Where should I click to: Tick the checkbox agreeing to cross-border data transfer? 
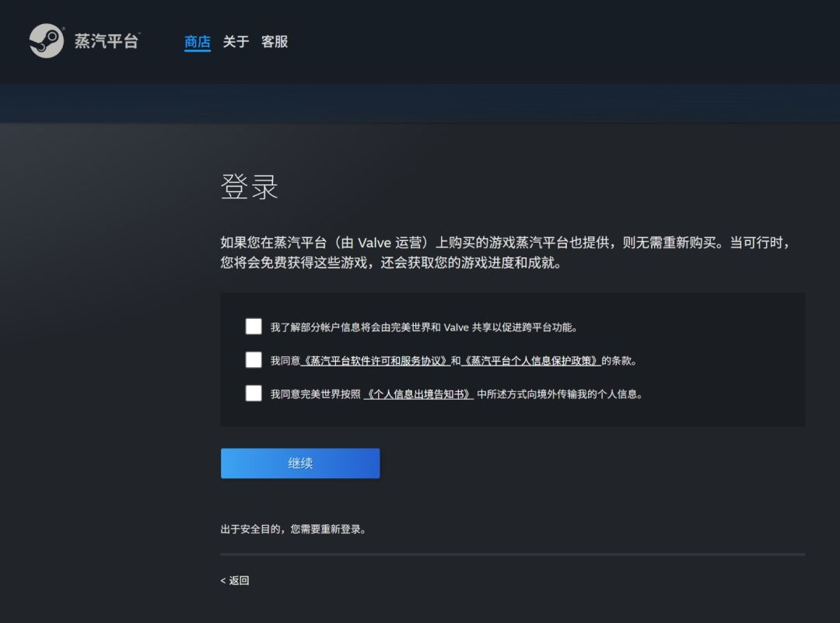click(254, 394)
